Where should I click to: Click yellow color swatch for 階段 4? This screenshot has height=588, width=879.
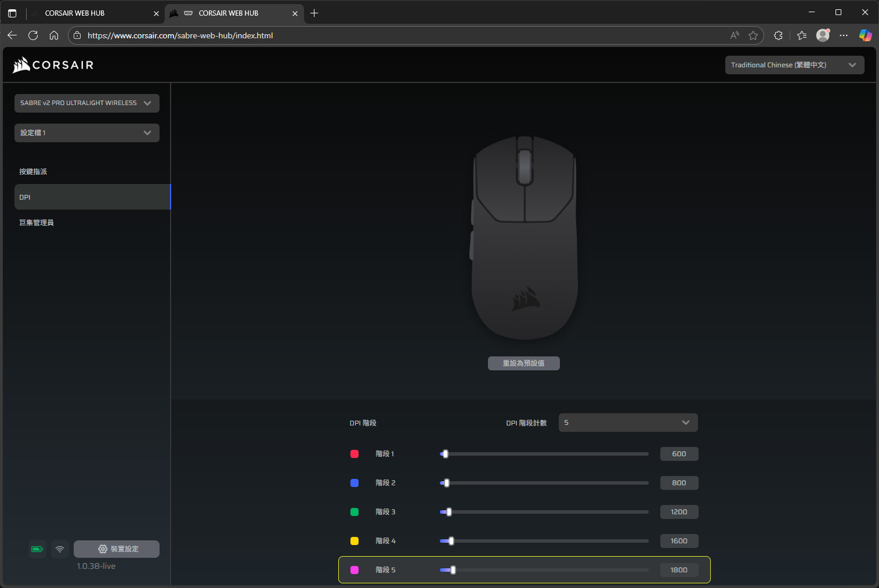355,541
